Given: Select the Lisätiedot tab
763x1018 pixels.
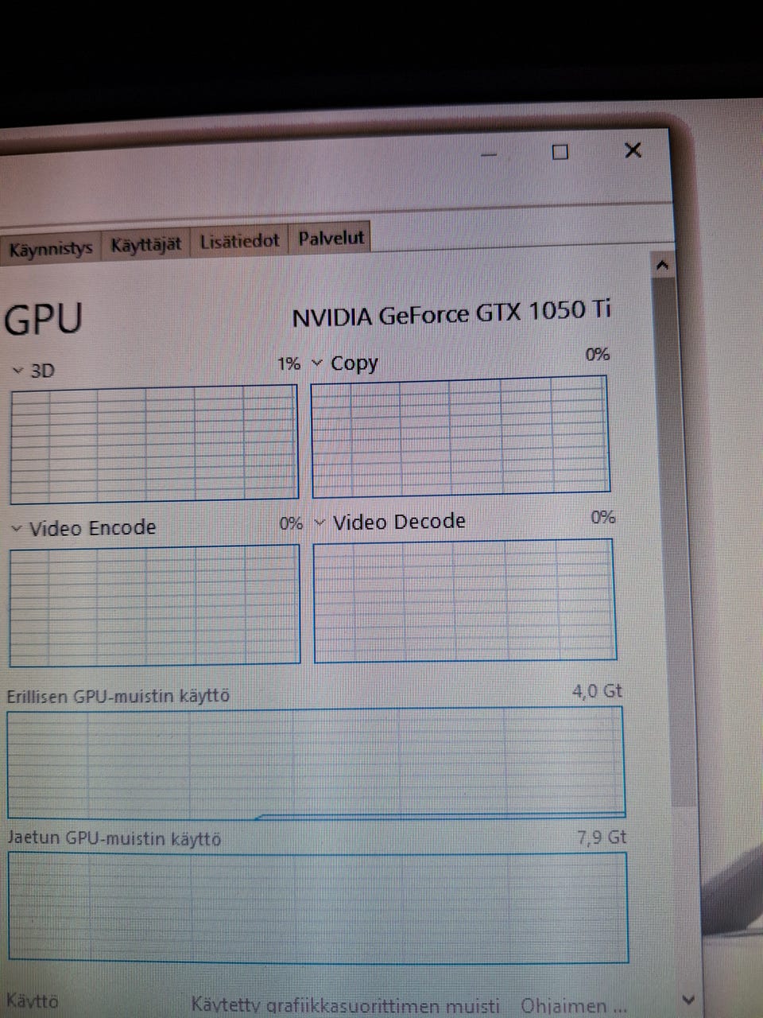Looking at the screenshot, I should click(x=240, y=240).
